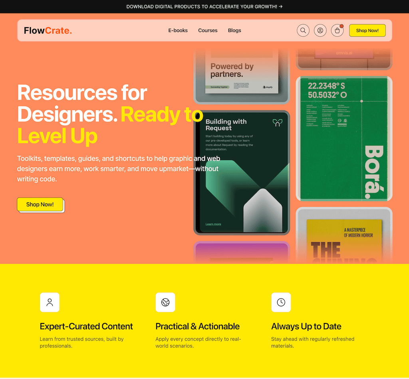
Task: Click the Toolkits, templates, guides description paragraph
Action: point(119,169)
